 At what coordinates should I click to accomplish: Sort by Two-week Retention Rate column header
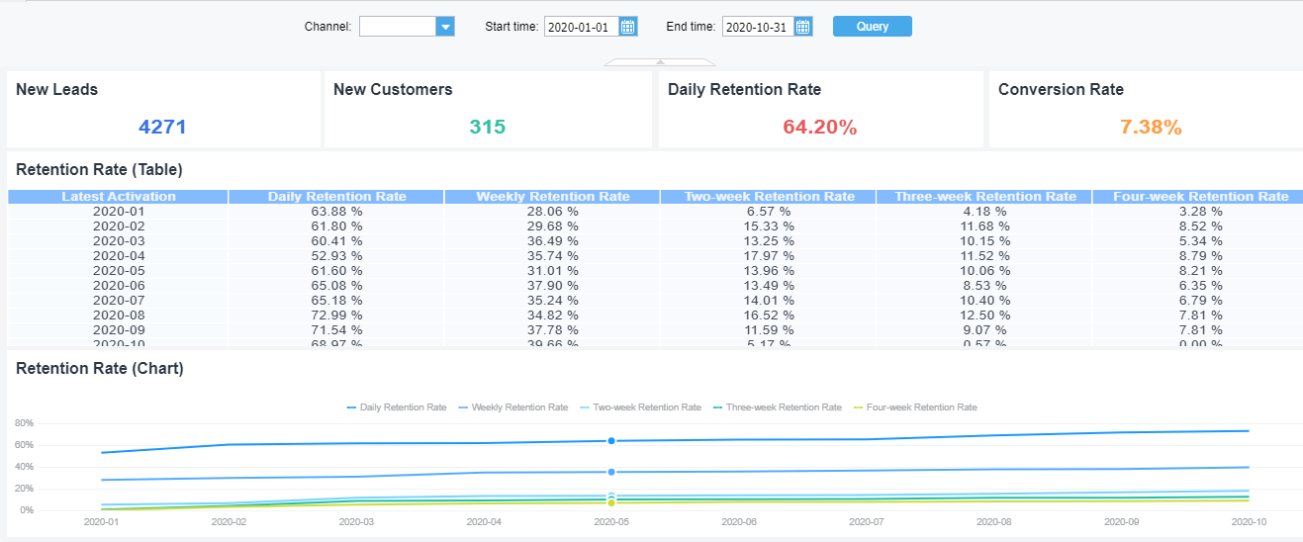[x=769, y=197]
